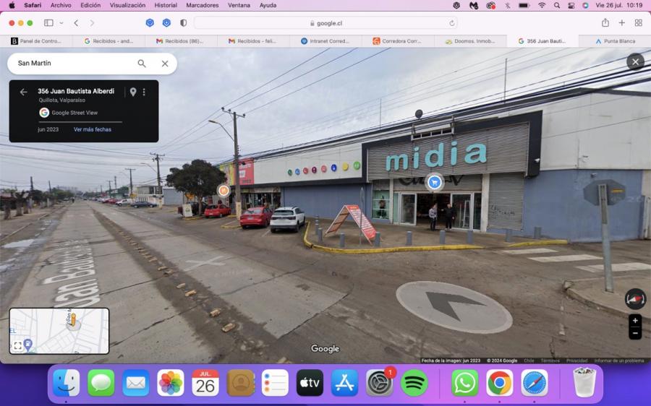651x406 pixels.
Task: Open Google Chrome from the Dock
Action: [x=499, y=382]
